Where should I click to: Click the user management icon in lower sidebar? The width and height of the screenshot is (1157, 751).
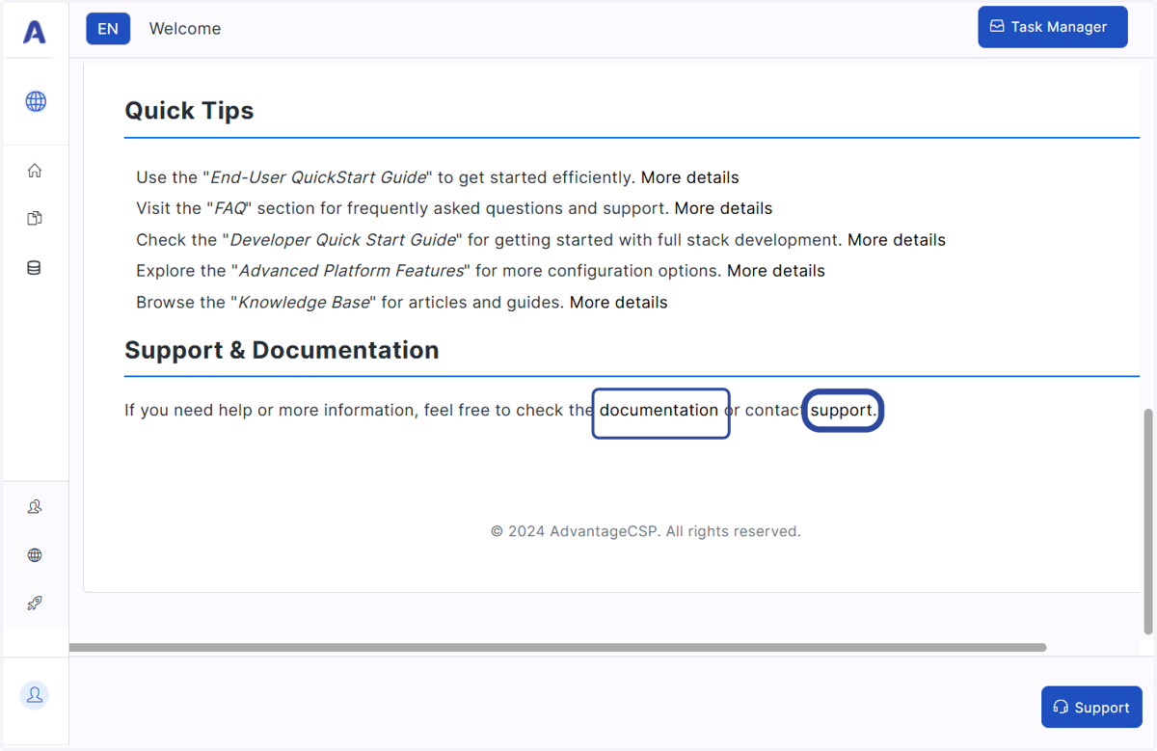coord(35,506)
